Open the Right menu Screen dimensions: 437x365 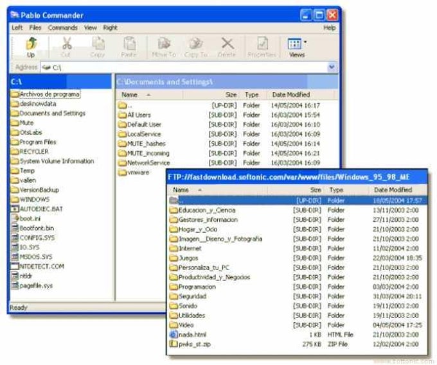(110, 28)
